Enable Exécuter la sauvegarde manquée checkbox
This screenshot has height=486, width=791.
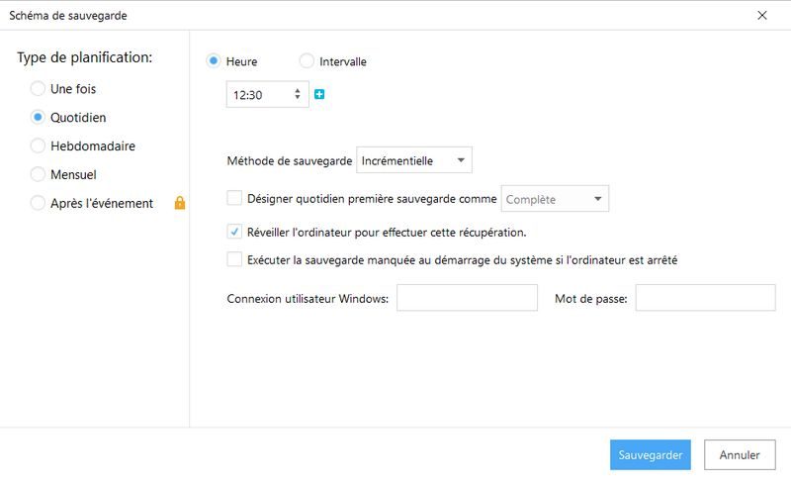tap(234, 259)
